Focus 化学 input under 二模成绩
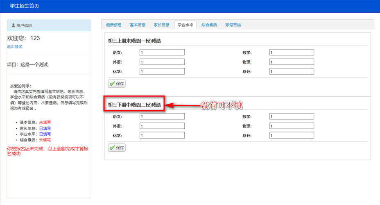 coord(162,136)
